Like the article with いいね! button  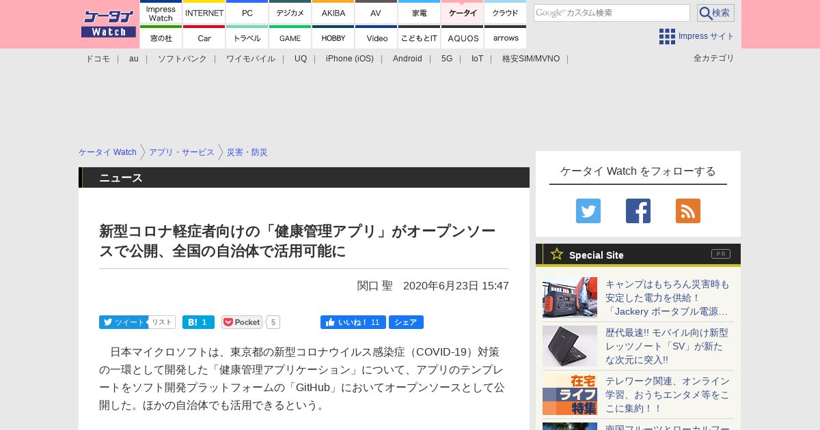pyautogui.click(x=353, y=322)
